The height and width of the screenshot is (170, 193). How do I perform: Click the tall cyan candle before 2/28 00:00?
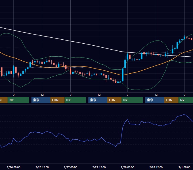click(x=123, y=75)
